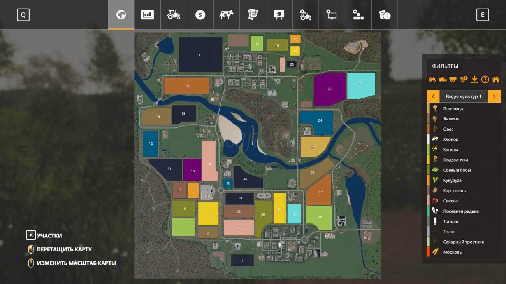Screen dimensions: 506x284
Task: Click the E next-menu key button
Action: (483, 15)
